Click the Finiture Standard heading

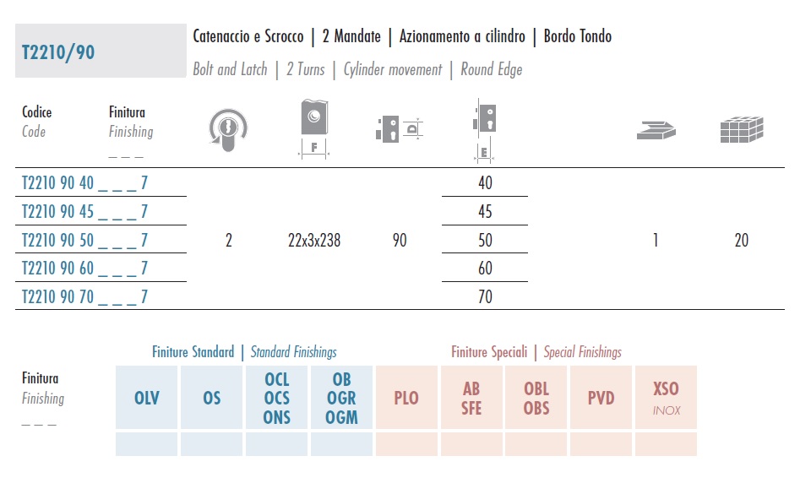[193, 352]
